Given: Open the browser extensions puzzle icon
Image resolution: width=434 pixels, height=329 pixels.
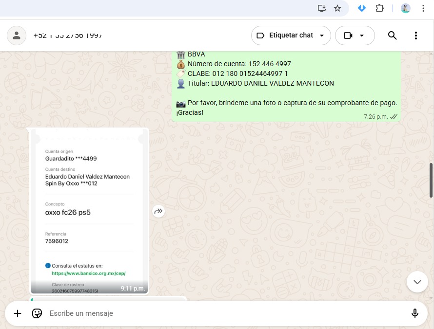Looking at the screenshot, I should click(x=379, y=8).
